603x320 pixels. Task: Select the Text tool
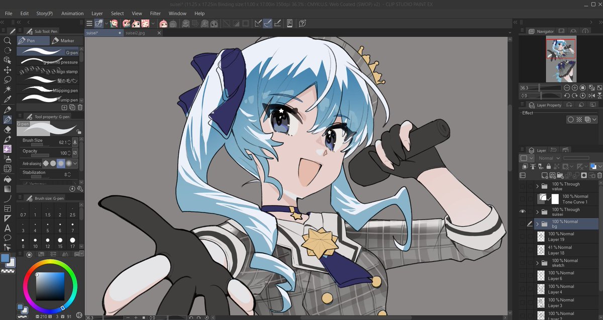point(8,228)
